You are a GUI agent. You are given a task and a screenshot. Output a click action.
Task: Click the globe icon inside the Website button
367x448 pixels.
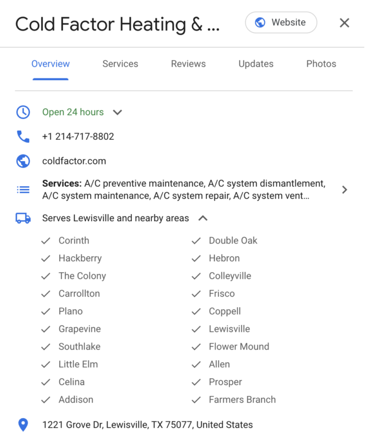pos(260,23)
